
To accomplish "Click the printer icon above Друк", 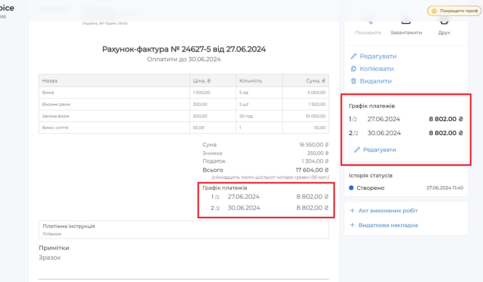I will click(x=444, y=22).
